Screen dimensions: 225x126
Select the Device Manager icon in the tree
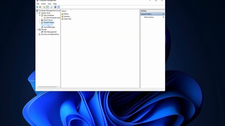click(42, 27)
